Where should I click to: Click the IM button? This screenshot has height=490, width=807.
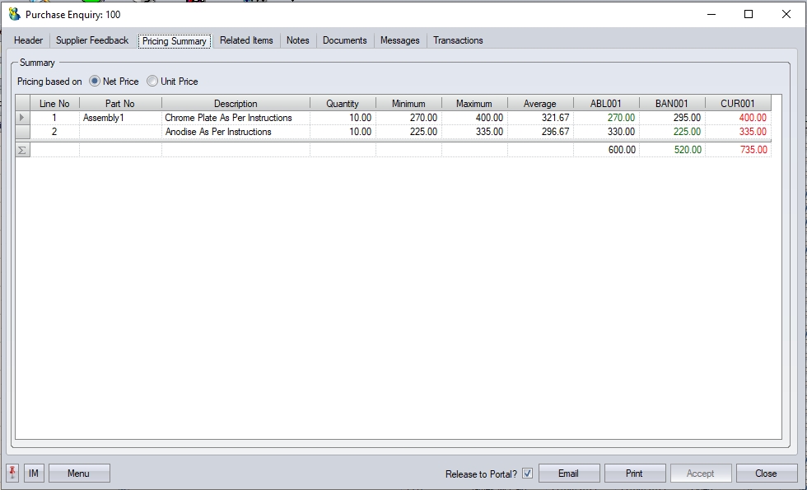pos(34,473)
